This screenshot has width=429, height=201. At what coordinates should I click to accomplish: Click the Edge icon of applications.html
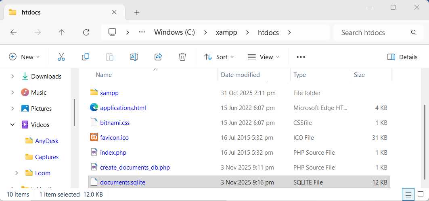click(x=94, y=107)
